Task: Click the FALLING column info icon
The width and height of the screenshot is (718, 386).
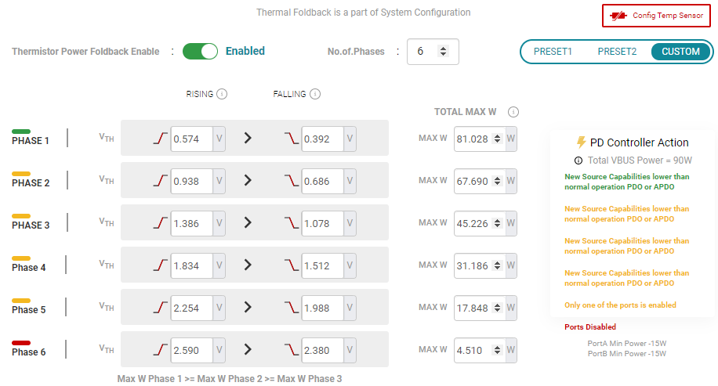Action: point(315,94)
